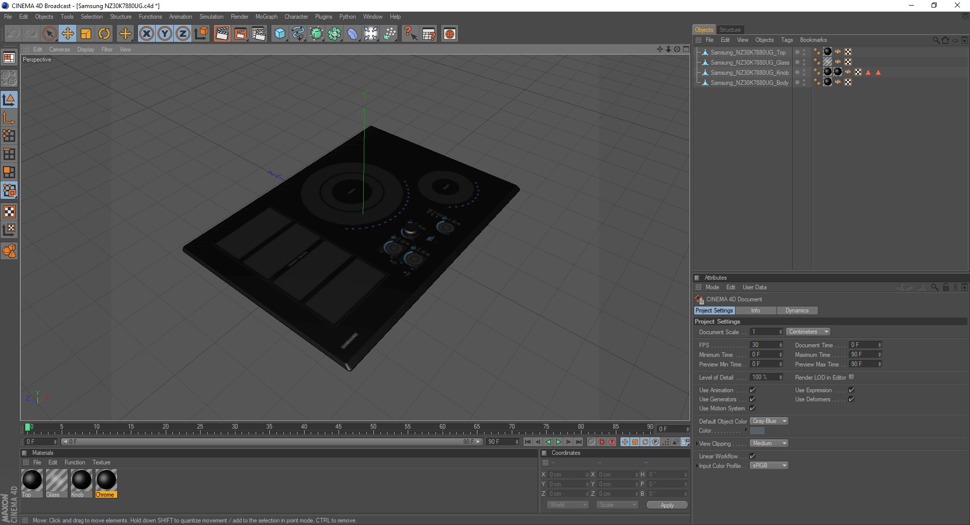Select Samsung_NZ30K7880UG_Glass object
Viewport: 970px width, 525px height.
[x=750, y=63]
